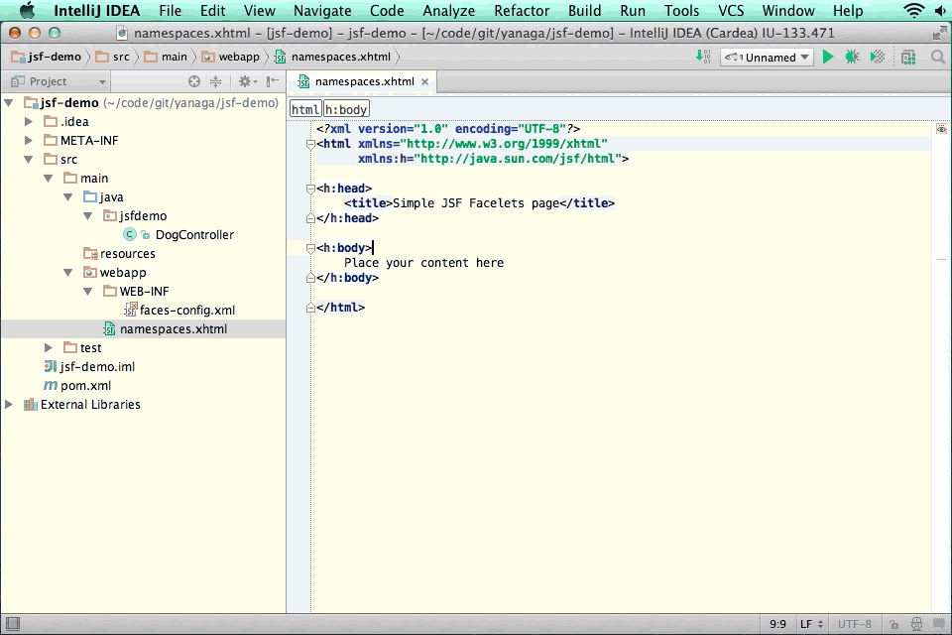This screenshot has width=952, height=635.
Task: Hide the Project tool window icon
Action: click(273, 80)
